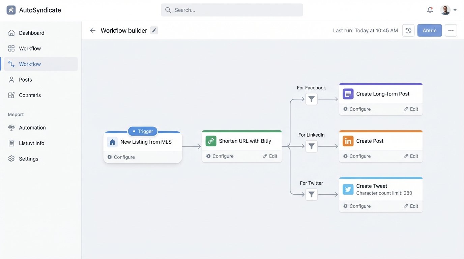Viewport: 464px width, 259px height.
Task: Click the pencil icon beside Workflow builder title
Action: 154,30
